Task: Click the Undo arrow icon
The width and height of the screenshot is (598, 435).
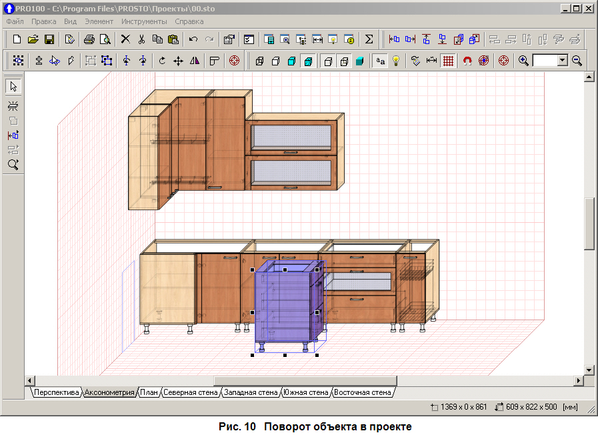Action: tap(193, 39)
